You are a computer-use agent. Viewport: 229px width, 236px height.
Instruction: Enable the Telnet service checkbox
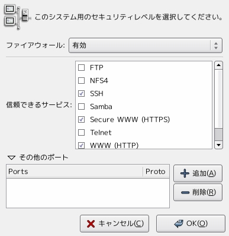point(82,133)
